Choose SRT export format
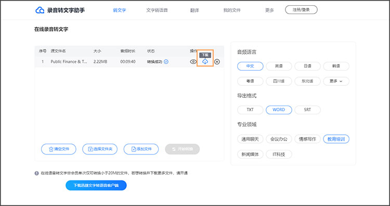The width and height of the screenshot is (390, 206). pyautogui.click(x=307, y=110)
